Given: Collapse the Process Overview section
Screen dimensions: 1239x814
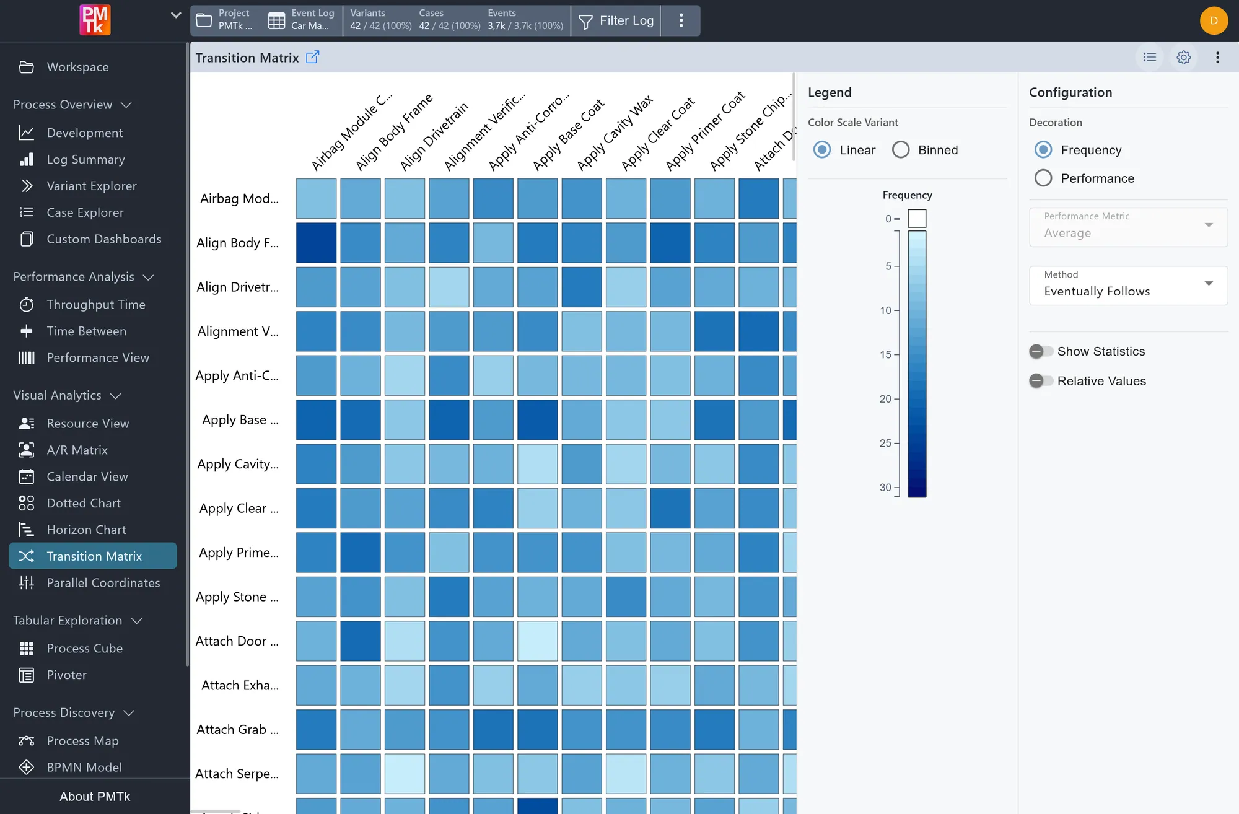Looking at the screenshot, I should [73, 105].
